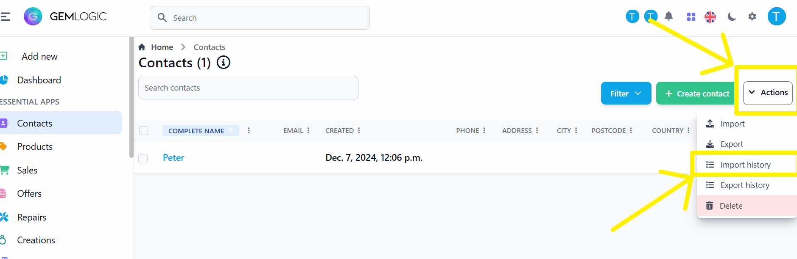Select all contacts header checkbox
The width and height of the screenshot is (797, 259).
pyautogui.click(x=144, y=130)
